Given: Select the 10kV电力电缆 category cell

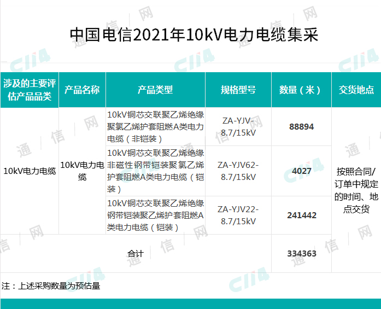Looking at the screenshot, I should 30,171.
